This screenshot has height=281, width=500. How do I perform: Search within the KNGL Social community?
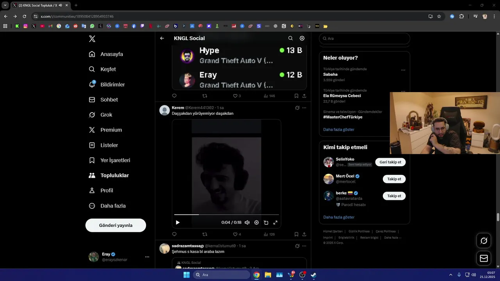[x=290, y=38]
